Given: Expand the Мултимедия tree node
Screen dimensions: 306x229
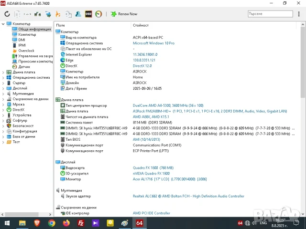Looking at the screenshot, I should point(3,94).
